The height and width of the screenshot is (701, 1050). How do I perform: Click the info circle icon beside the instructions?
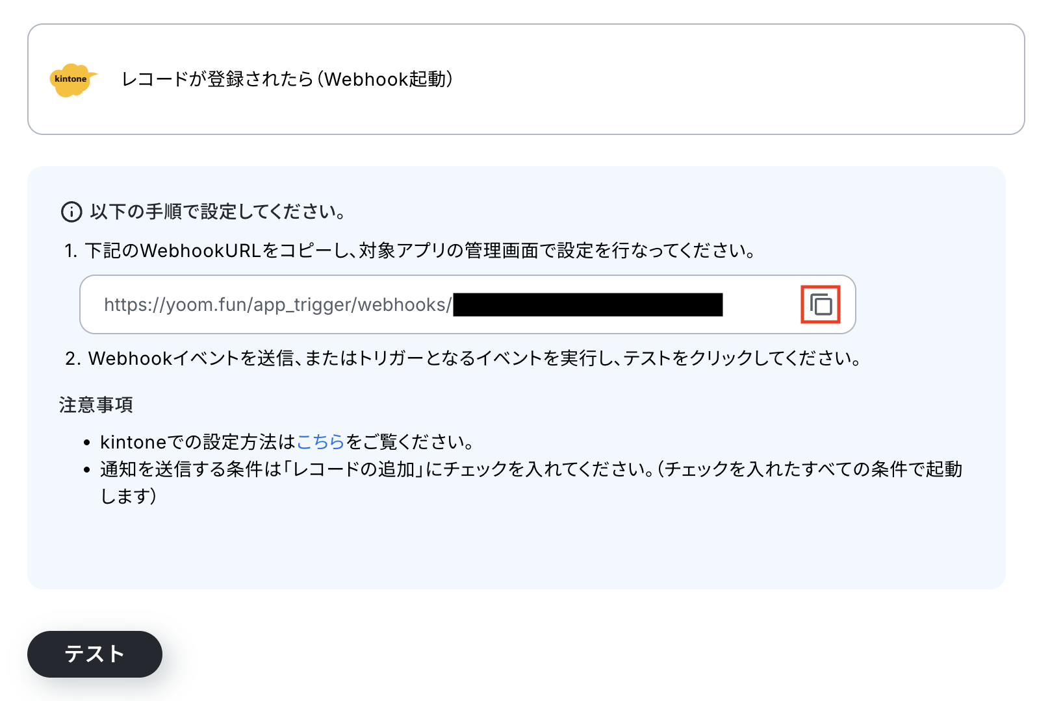[x=71, y=212]
